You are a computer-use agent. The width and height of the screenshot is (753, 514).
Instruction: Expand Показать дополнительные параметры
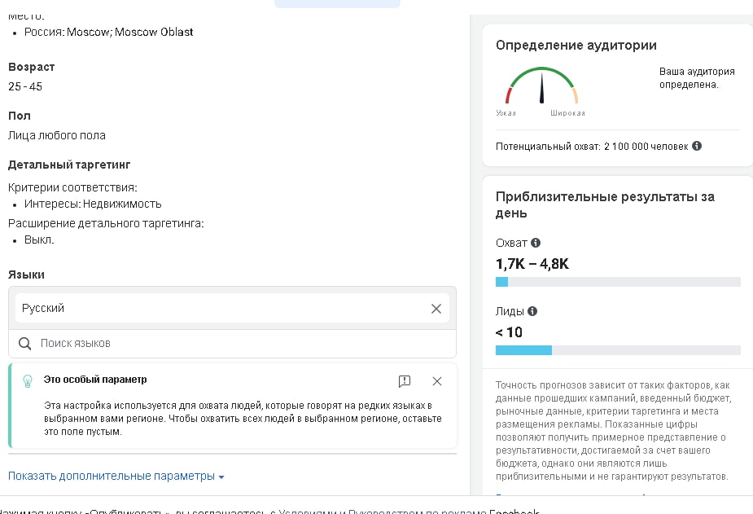click(x=116, y=476)
